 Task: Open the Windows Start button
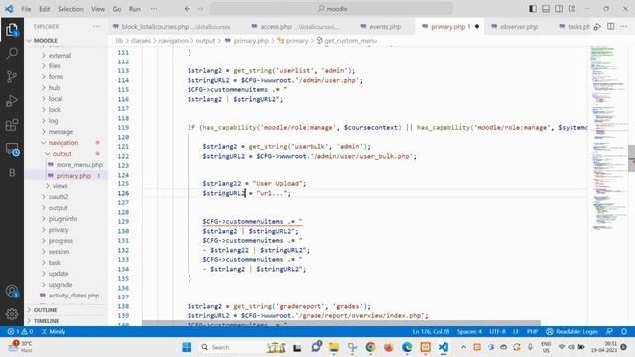[x=187, y=347]
